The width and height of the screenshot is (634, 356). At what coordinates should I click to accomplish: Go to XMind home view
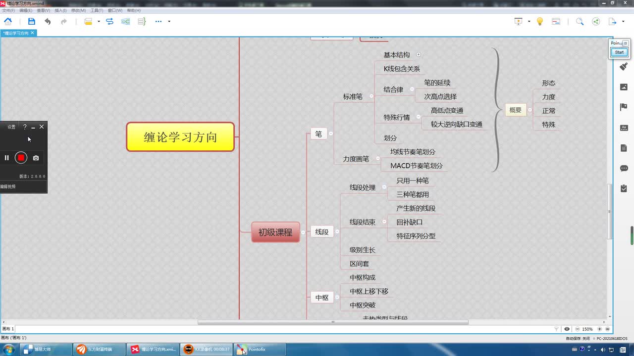[x=8, y=21]
